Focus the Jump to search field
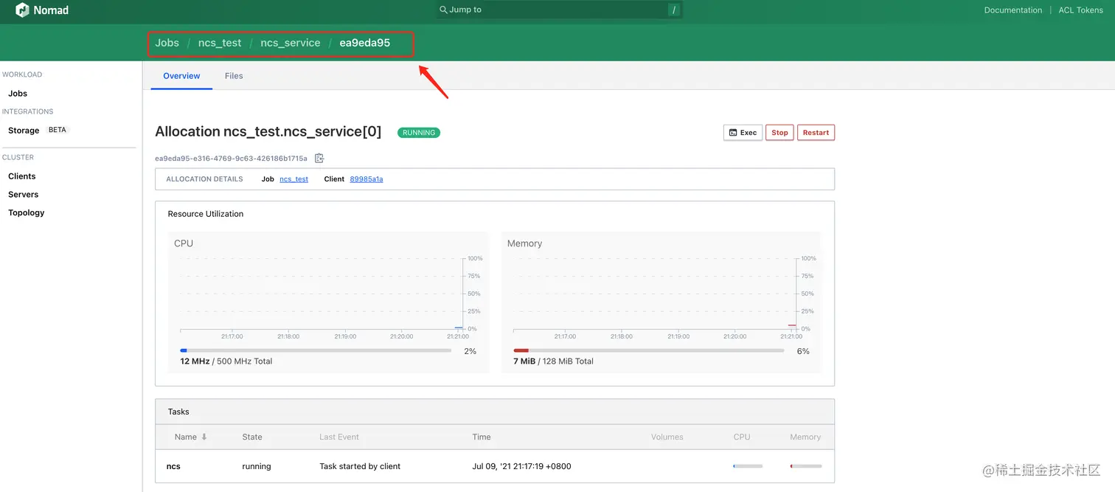The height and width of the screenshot is (492, 1115). (558, 10)
